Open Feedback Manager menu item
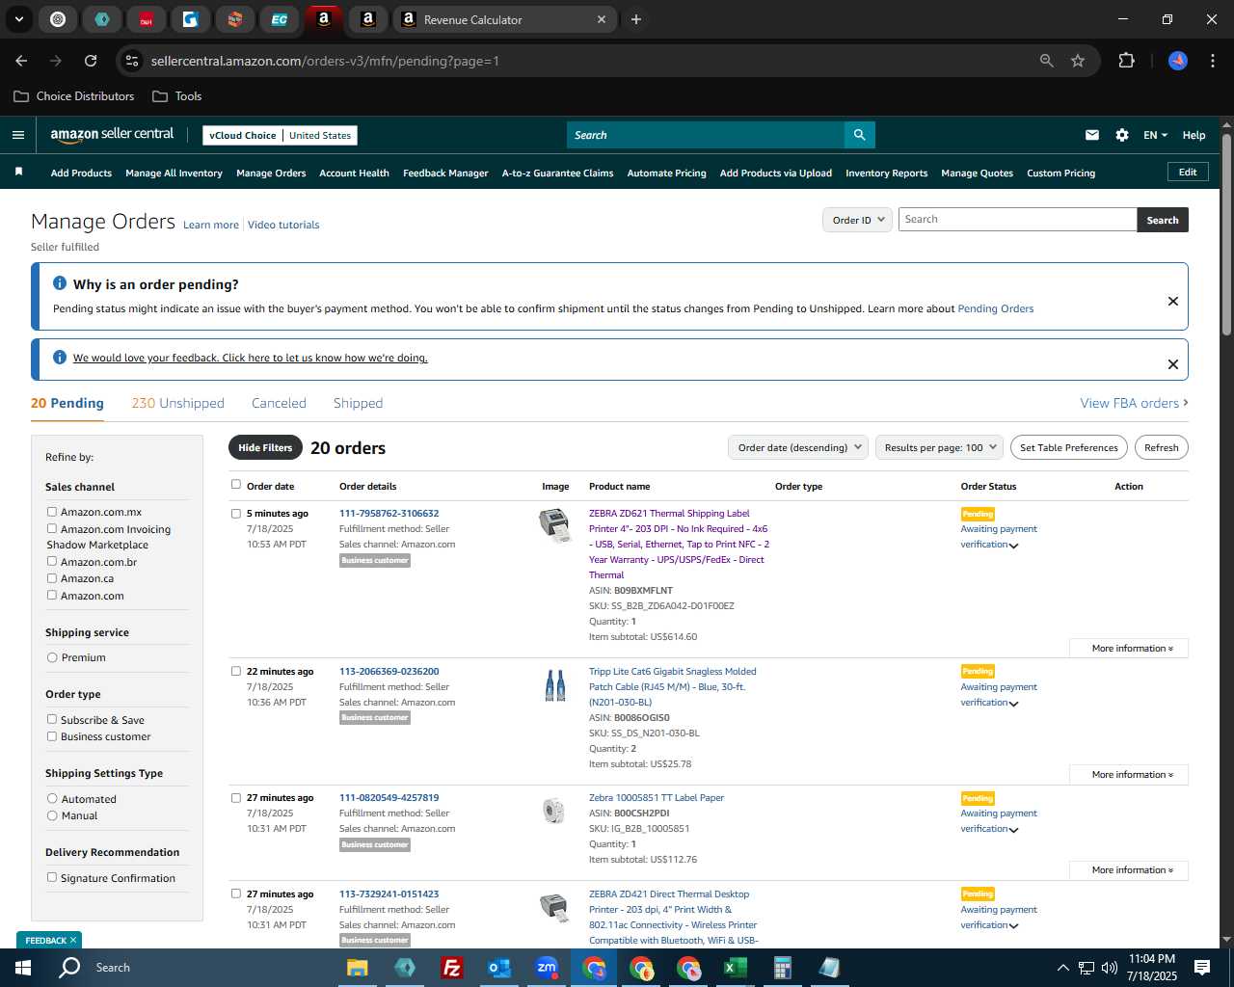1234x987 pixels. (445, 173)
